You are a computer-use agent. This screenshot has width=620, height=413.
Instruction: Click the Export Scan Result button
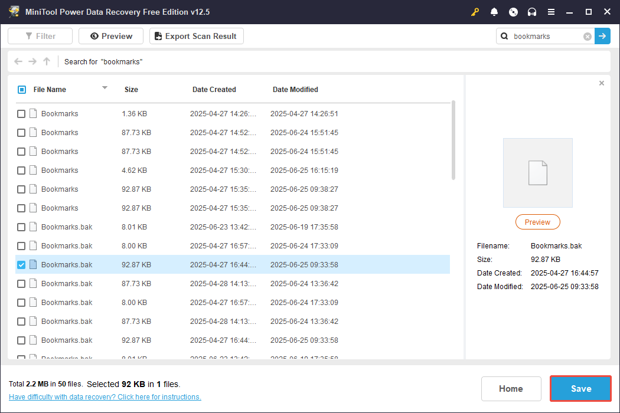(x=196, y=36)
